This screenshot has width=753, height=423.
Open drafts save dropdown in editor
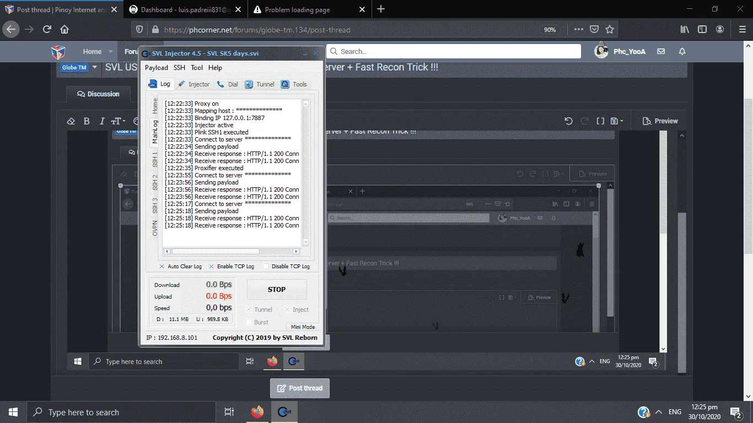(617, 121)
